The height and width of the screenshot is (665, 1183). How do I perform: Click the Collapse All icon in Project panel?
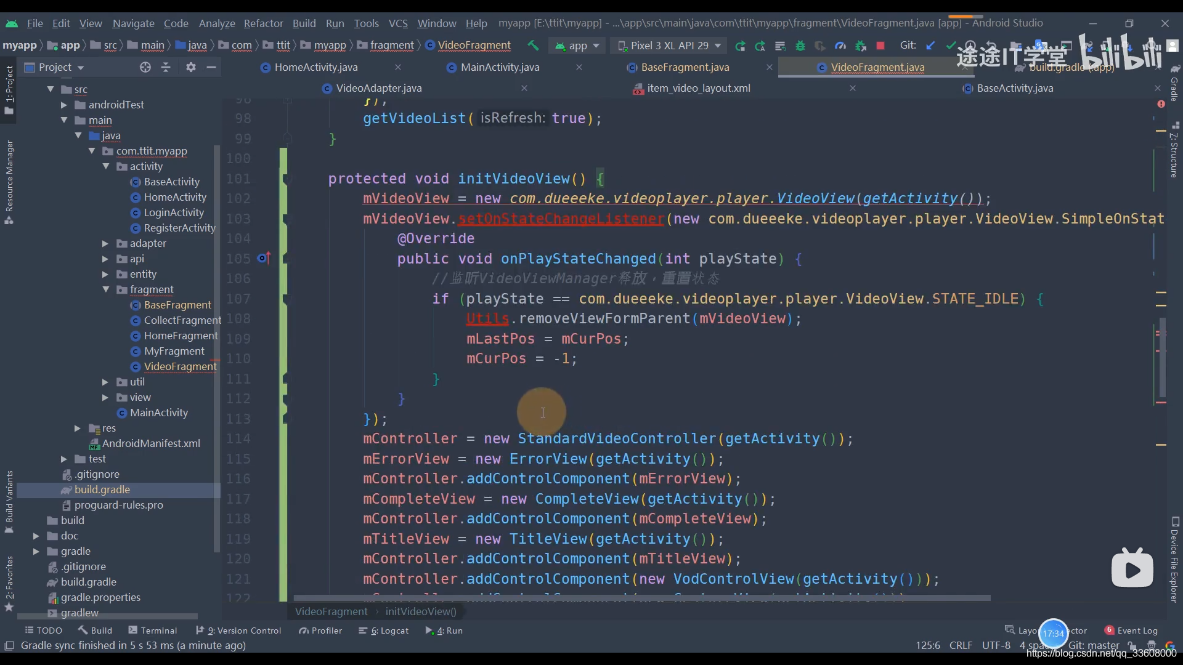[x=166, y=67]
